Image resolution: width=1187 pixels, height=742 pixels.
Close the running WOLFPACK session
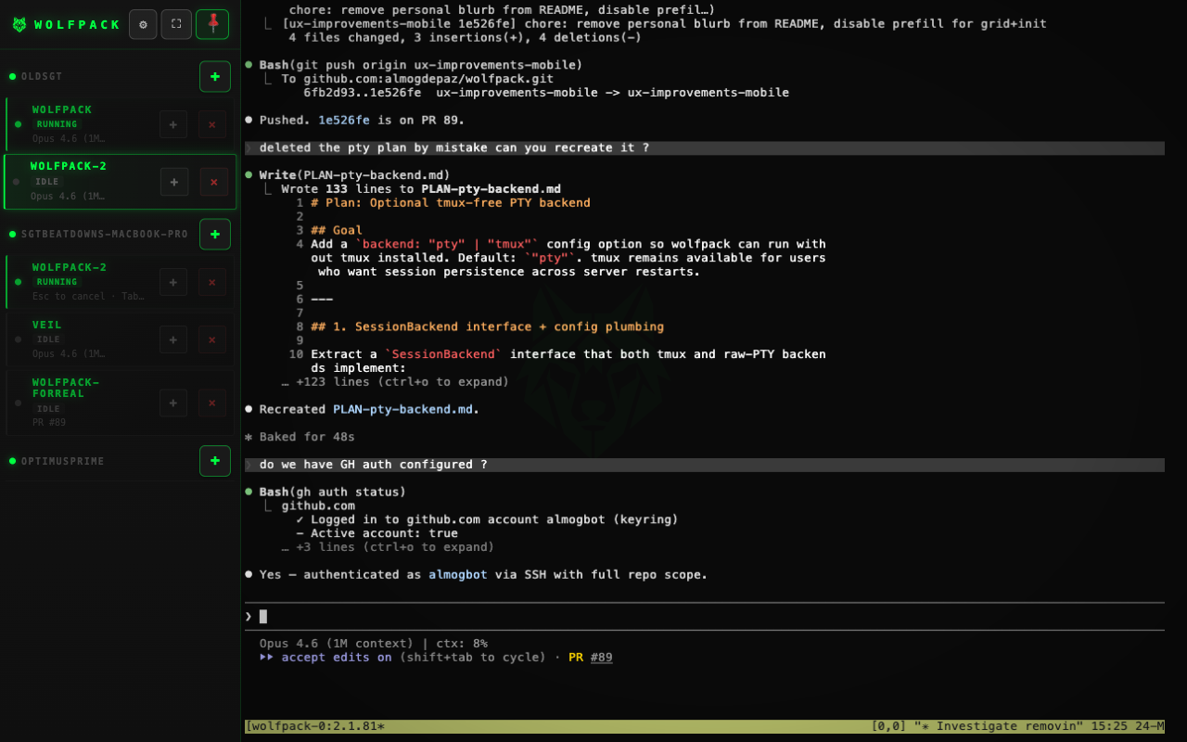pyautogui.click(x=212, y=124)
